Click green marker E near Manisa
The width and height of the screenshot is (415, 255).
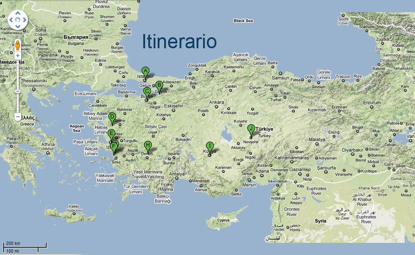[111, 134]
